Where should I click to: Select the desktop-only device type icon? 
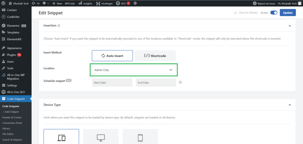click(x=101, y=137)
